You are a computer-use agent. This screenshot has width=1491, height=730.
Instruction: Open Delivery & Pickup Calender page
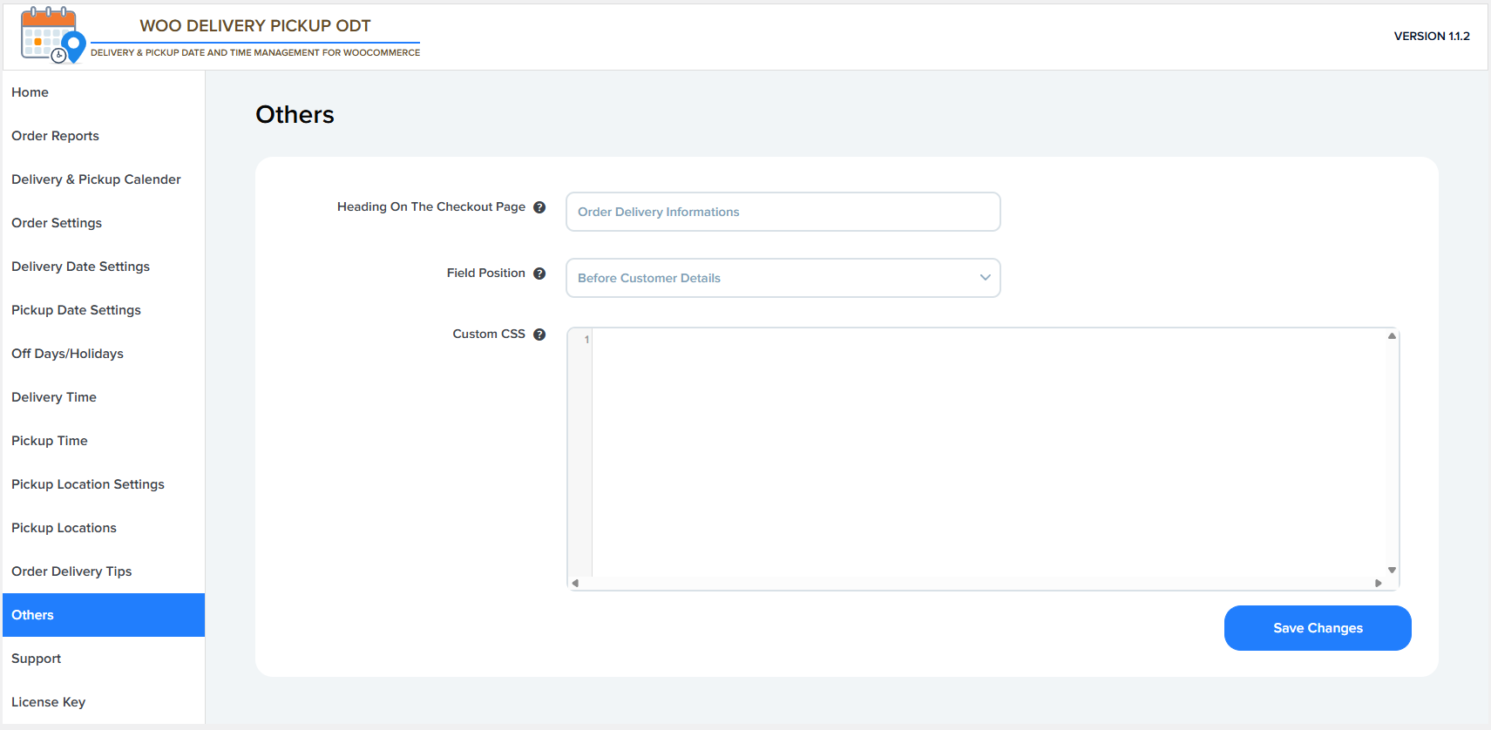(x=96, y=179)
